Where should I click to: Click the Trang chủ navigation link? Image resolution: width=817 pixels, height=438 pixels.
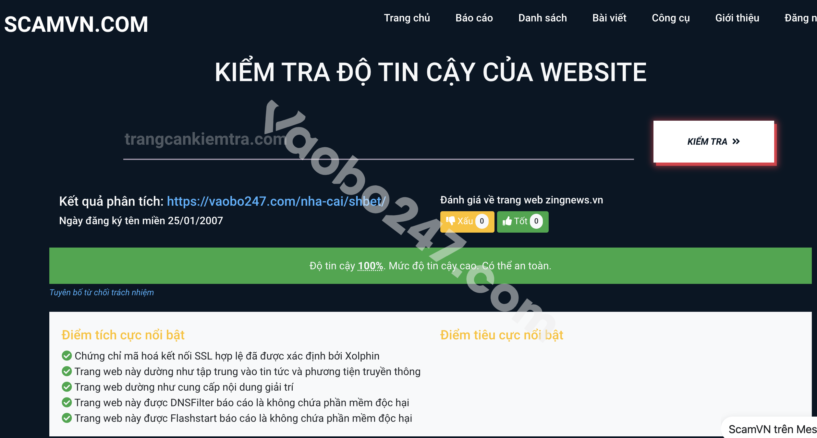(x=409, y=19)
